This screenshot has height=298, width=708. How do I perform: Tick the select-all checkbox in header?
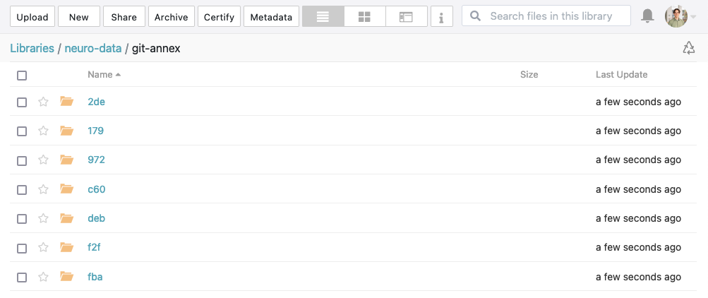point(22,76)
